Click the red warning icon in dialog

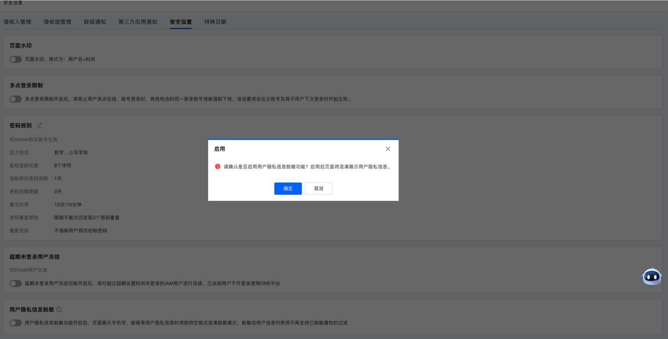coord(218,166)
